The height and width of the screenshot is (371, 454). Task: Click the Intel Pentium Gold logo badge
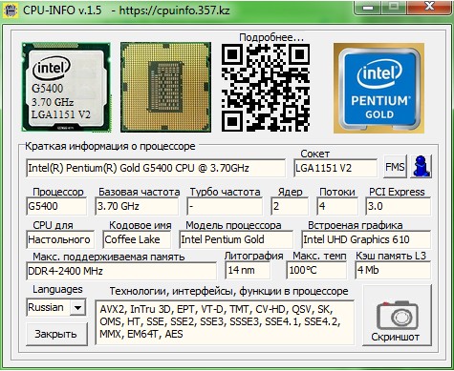pos(378,88)
